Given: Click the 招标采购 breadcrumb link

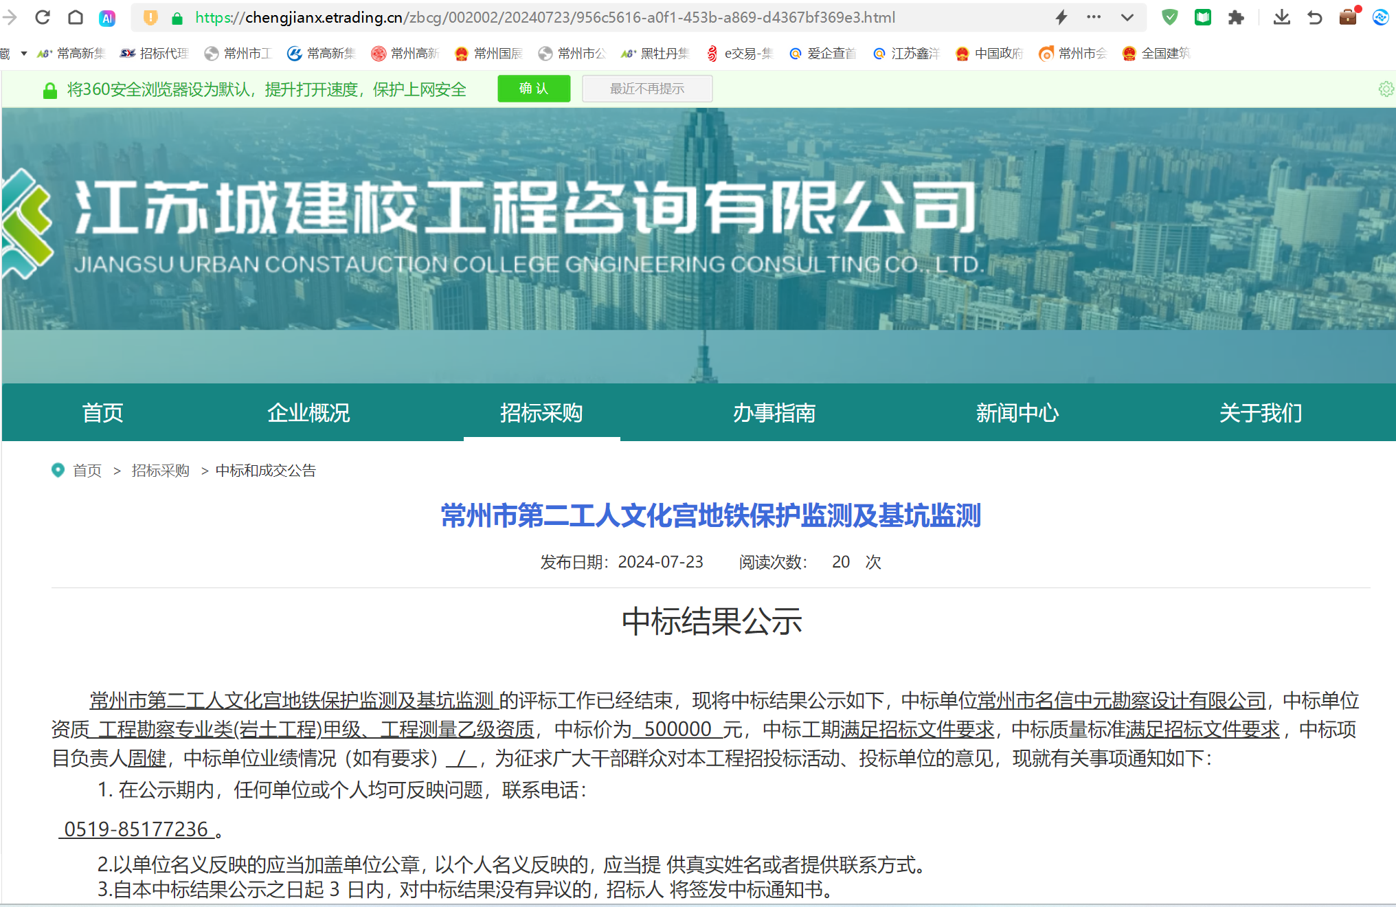Looking at the screenshot, I should coord(160,471).
